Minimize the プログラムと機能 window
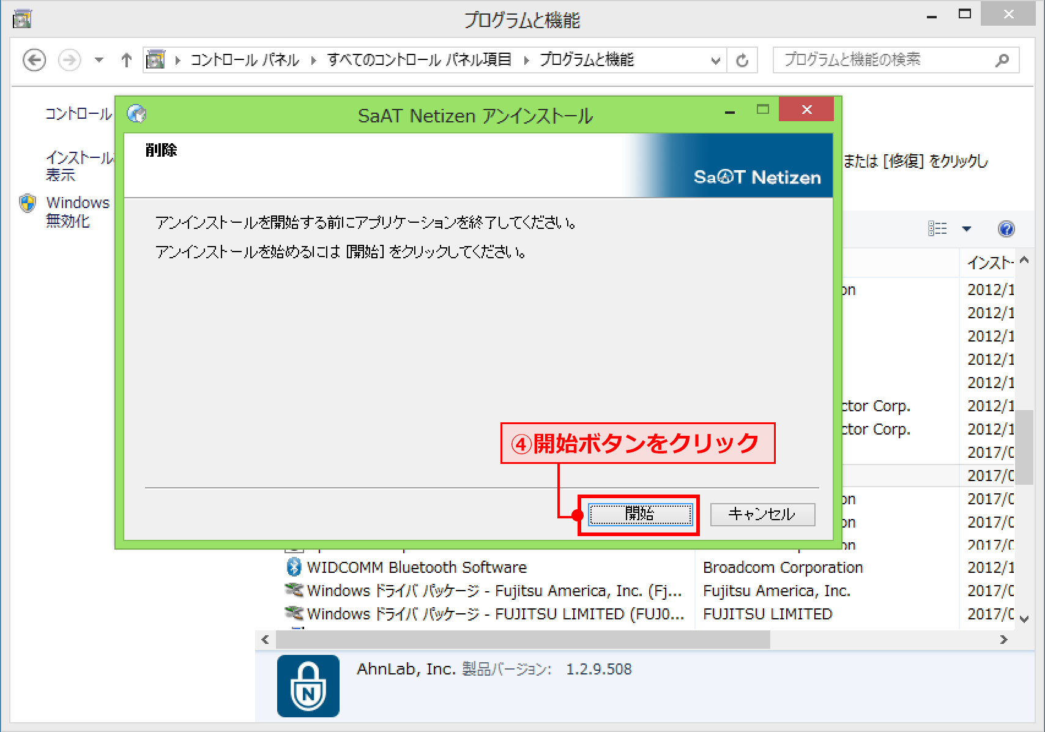Image resolution: width=1045 pixels, height=732 pixels. click(932, 15)
